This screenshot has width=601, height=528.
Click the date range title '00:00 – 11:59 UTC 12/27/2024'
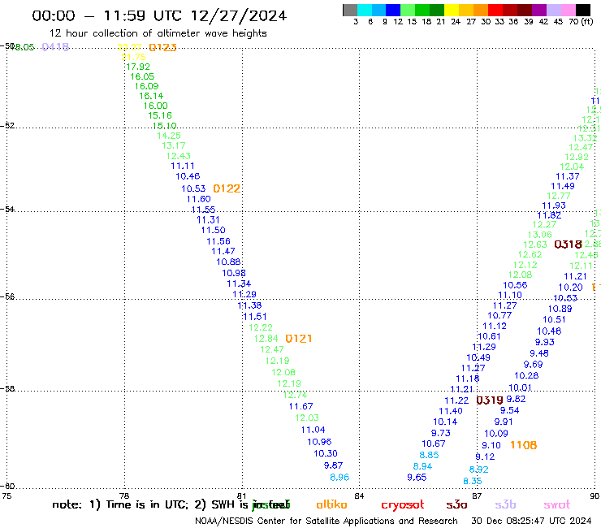(159, 15)
